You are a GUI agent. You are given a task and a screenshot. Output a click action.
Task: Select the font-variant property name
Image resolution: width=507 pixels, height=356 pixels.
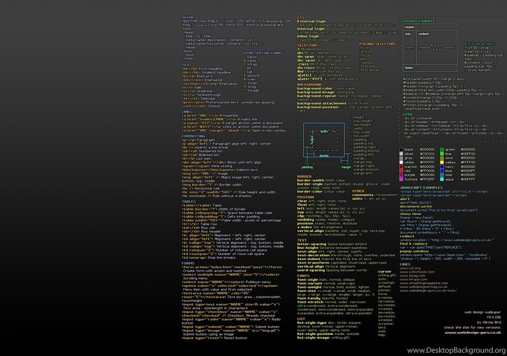[x=310, y=283]
